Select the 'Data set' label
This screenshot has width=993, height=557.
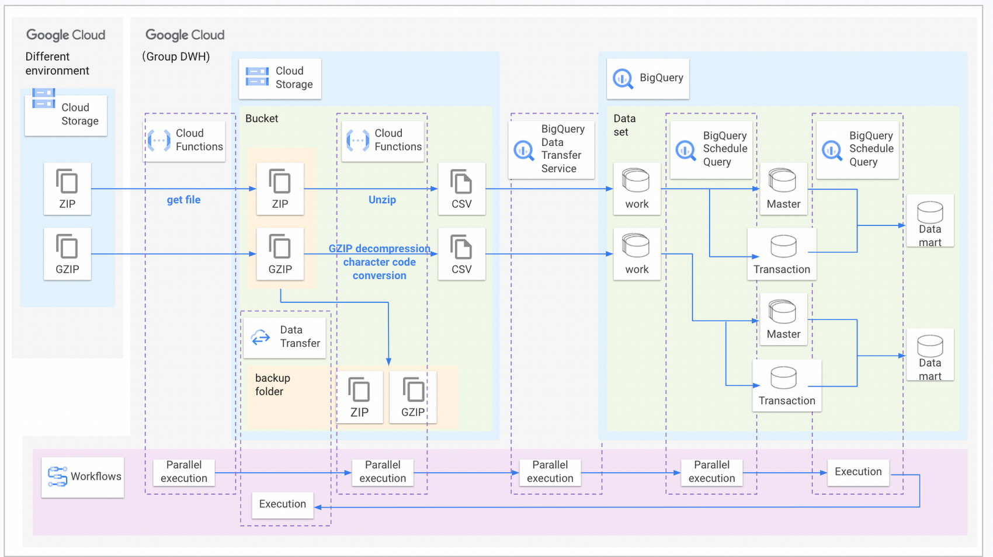pos(624,125)
